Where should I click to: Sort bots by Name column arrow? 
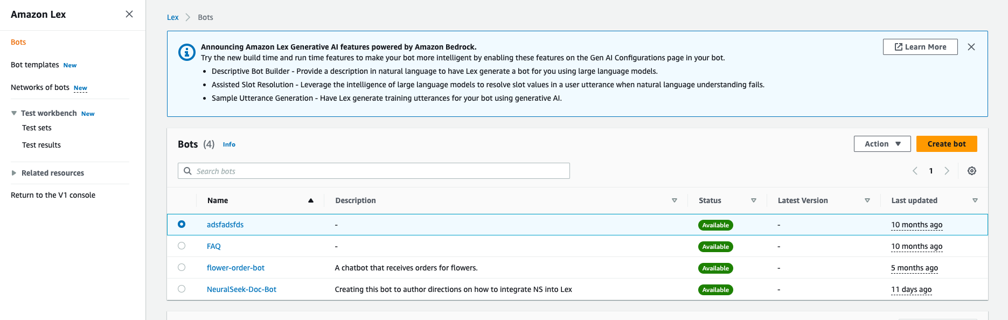pyautogui.click(x=311, y=200)
